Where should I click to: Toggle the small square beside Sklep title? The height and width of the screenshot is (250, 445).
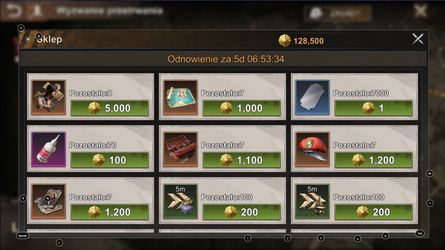pos(28,39)
